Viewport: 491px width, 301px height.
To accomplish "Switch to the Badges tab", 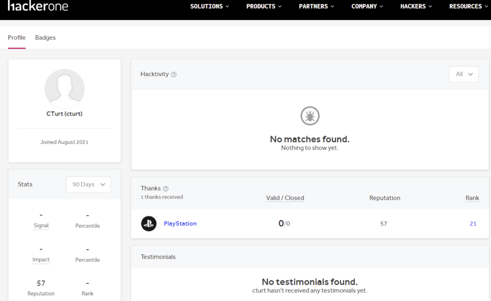I will coord(46,38).
